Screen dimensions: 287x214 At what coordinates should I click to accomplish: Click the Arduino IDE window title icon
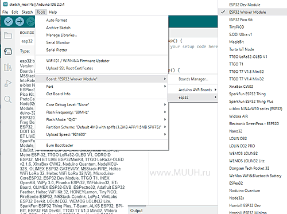point(5,4)
